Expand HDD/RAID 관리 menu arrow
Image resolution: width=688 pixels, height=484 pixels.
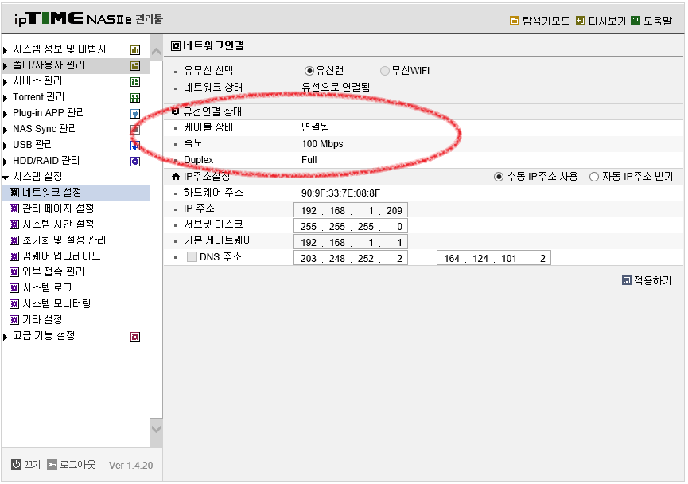(x=6, y=162)
